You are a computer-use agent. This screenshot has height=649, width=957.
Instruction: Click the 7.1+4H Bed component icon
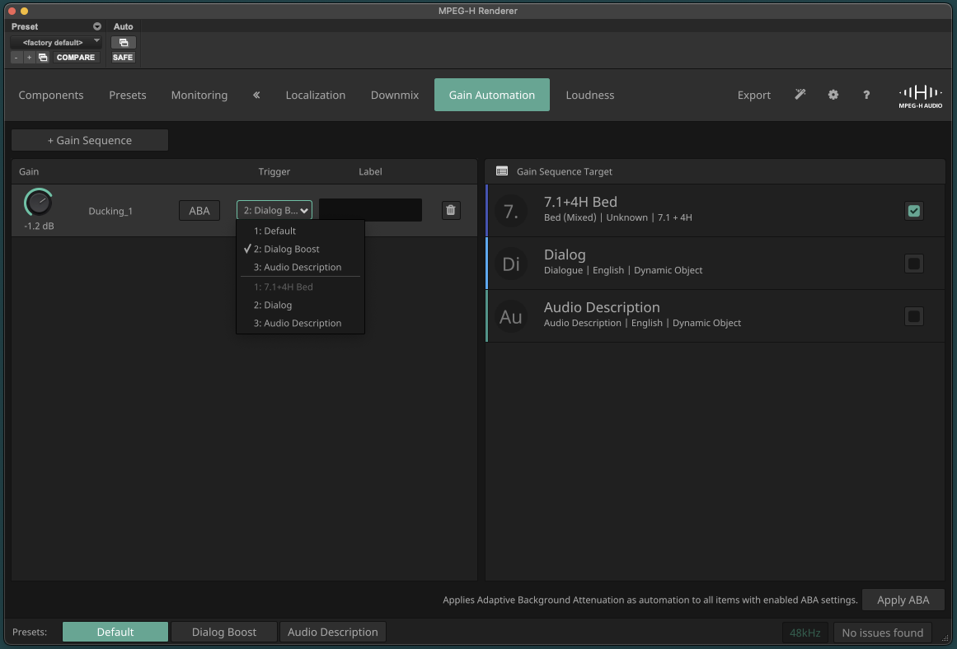click(511, 211)
